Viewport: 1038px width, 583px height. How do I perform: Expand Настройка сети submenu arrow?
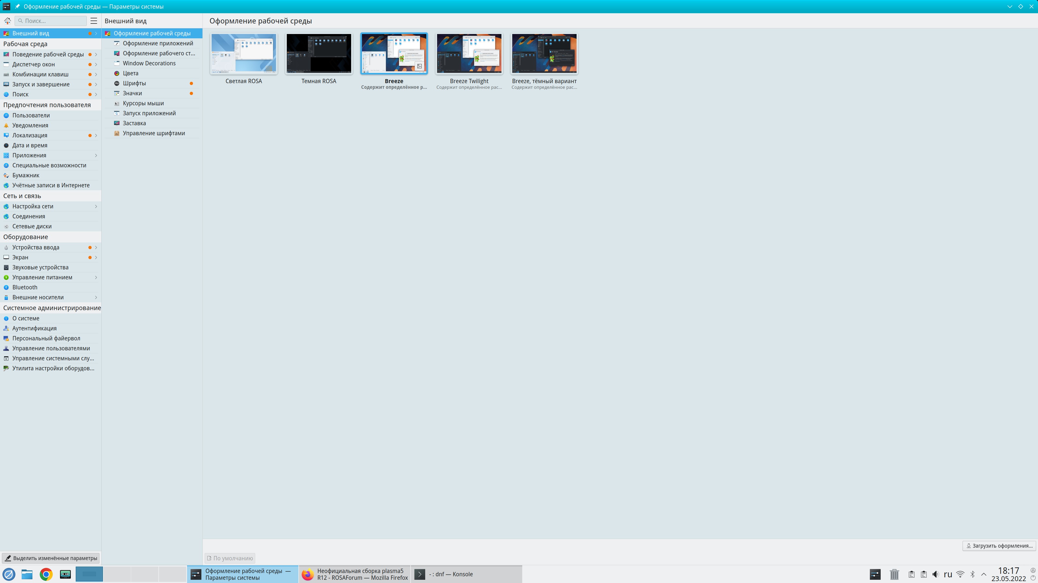96,206
